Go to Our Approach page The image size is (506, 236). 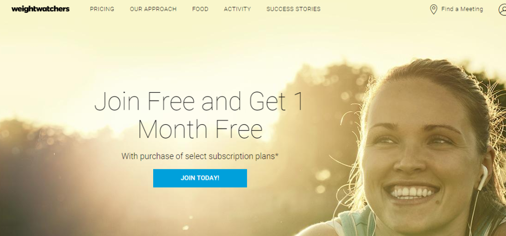coord(153,9)
